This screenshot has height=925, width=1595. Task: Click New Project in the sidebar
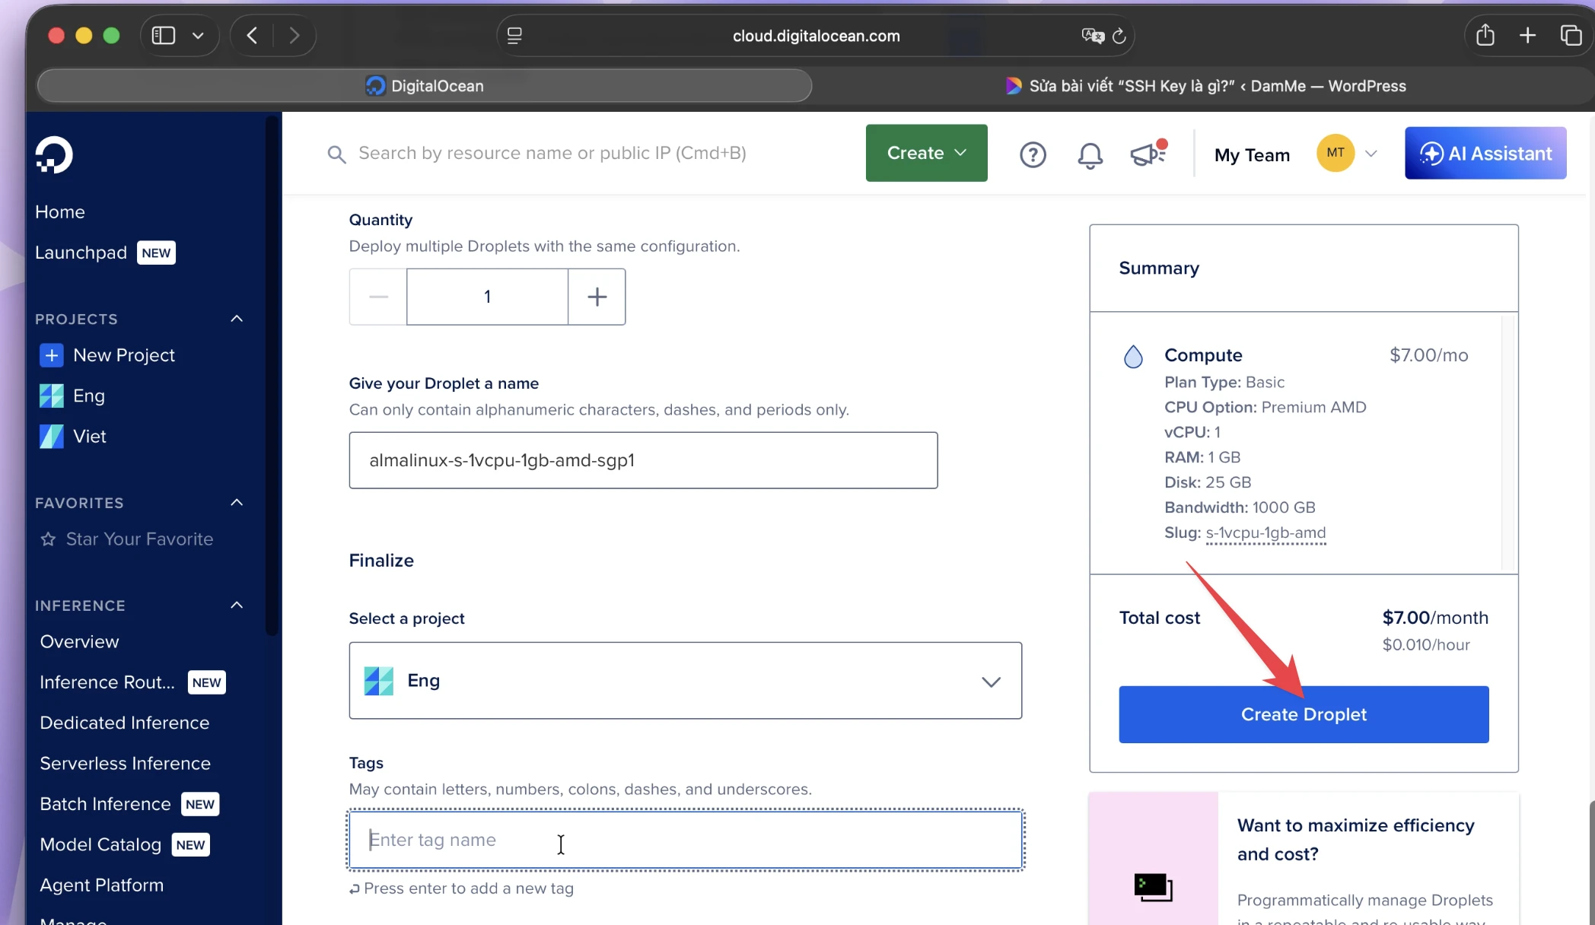coord(123,355)
